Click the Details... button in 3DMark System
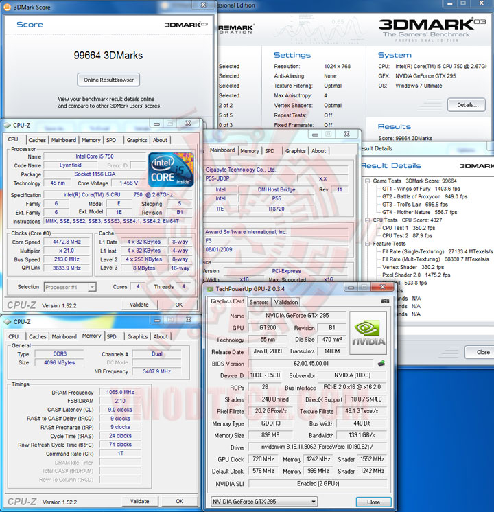This screenshot has height=512, width=494. click(x=467, y=105)
